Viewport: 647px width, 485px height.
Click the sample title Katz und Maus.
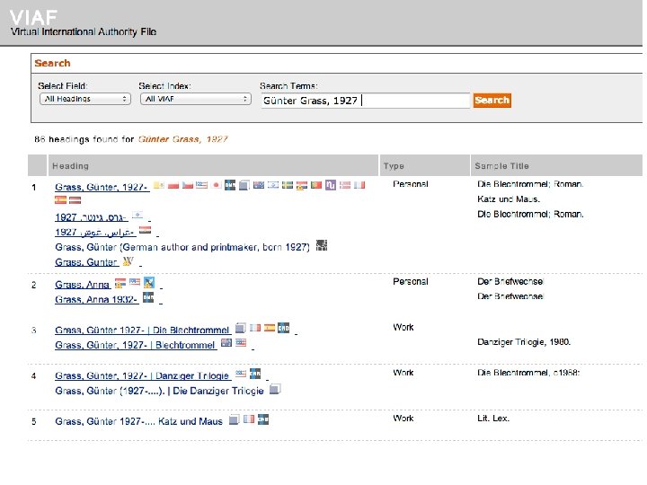(x=509, y=198)
